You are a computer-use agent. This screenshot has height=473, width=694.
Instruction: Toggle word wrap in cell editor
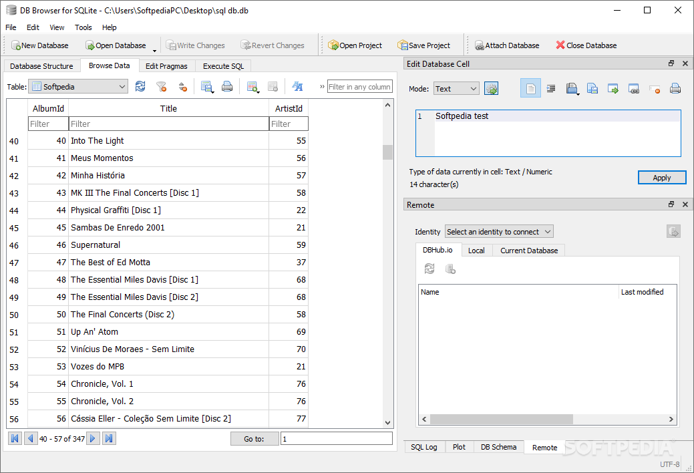coord(530,89)
